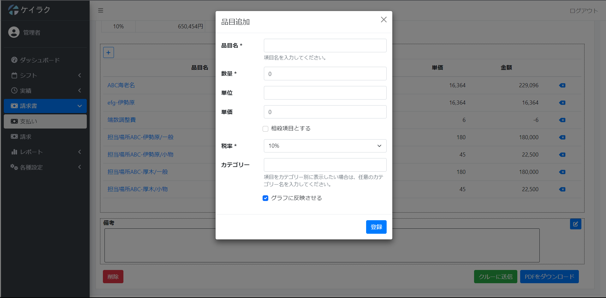Expand the シフト sidebar menu
Viewport: 606px width, 298px height.
(45, 75)
